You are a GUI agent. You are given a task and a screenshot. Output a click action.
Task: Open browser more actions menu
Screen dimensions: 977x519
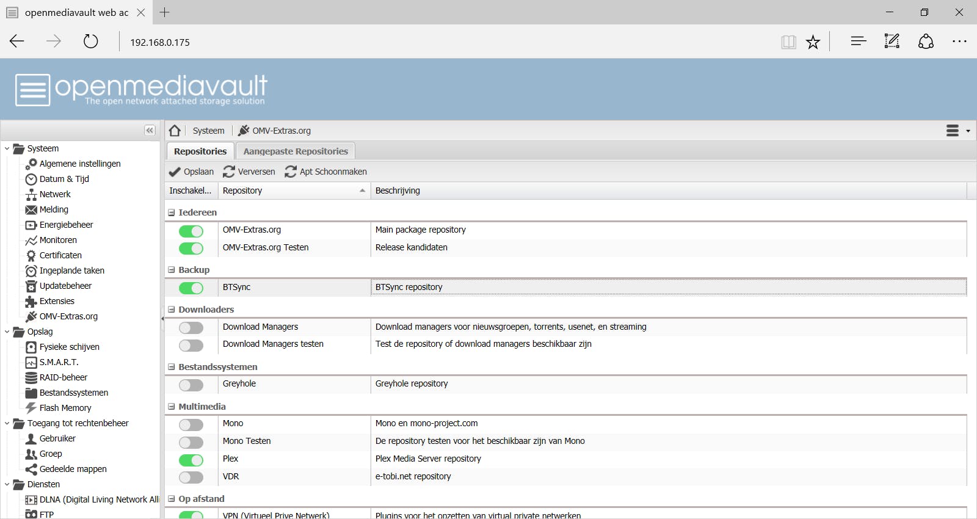[x=959, y=42]
